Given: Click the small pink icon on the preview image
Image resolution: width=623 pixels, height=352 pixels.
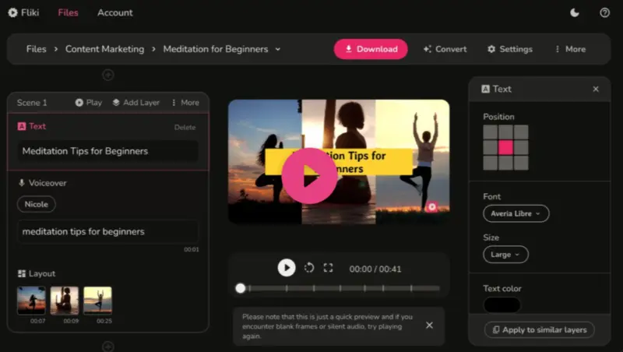Looking at the screenshot, I should [432, 206].
